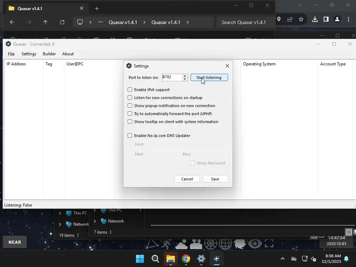Toggle Listen for new connections on startup
Screen dimensions: 356x267
[x=130, y=98]
